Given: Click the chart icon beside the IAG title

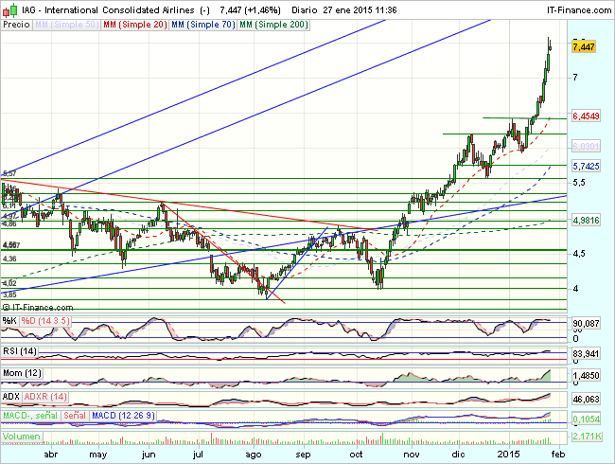Looking at the screenshot, I should click(x=9, y=8).
